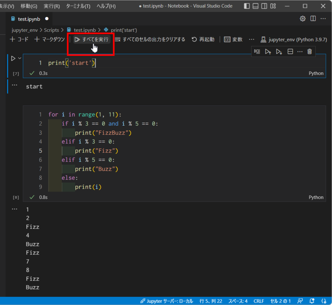Open notifications bell in status bar
This screenshot has height=305, width=332.
[312, 301]
